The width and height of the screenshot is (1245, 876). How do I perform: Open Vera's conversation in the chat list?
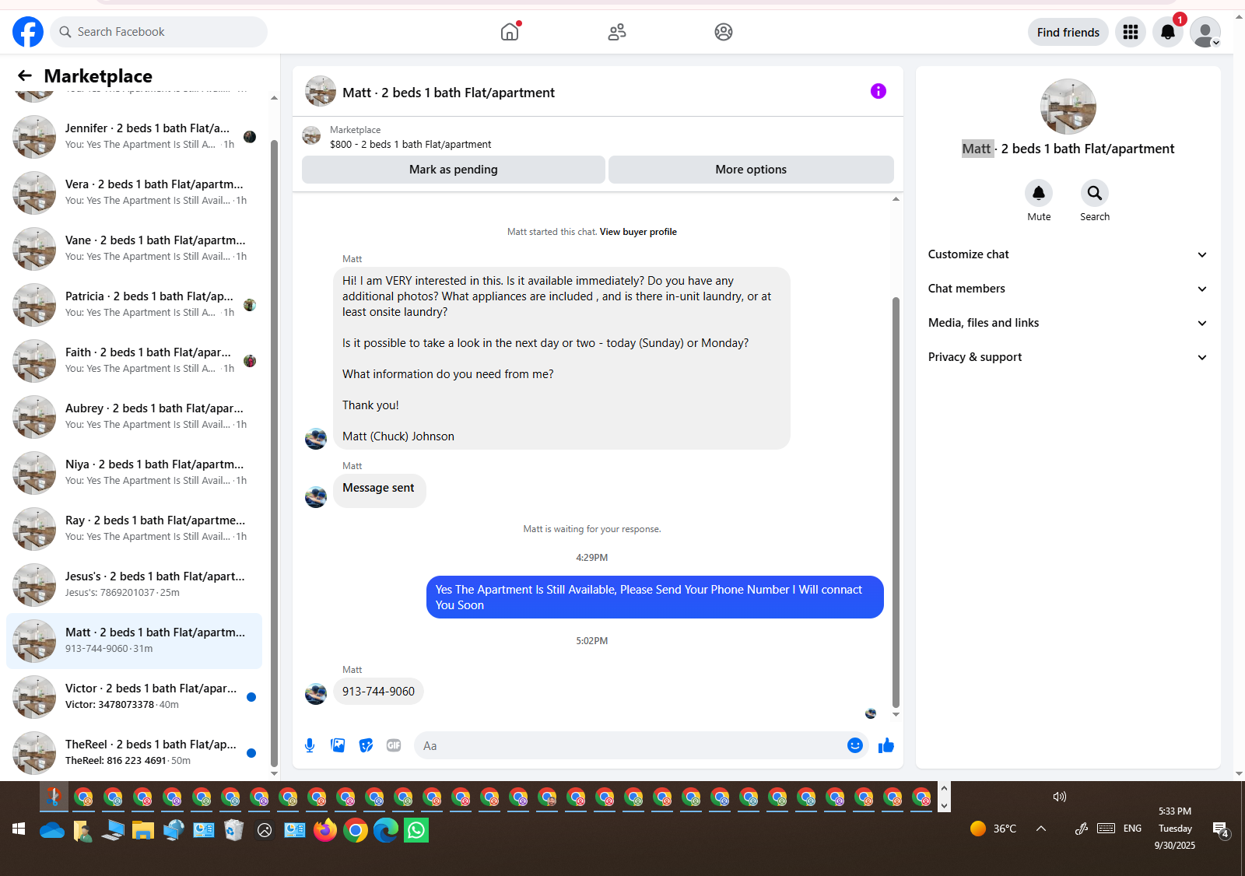coord(134,193)
